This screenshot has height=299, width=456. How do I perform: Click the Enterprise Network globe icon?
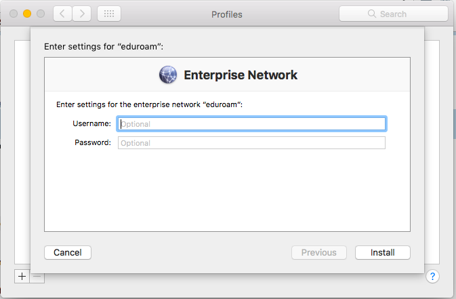point(169,75)
